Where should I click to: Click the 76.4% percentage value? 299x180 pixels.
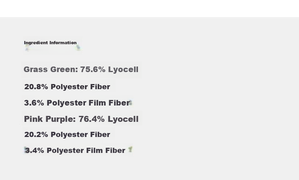coord(92,119)
